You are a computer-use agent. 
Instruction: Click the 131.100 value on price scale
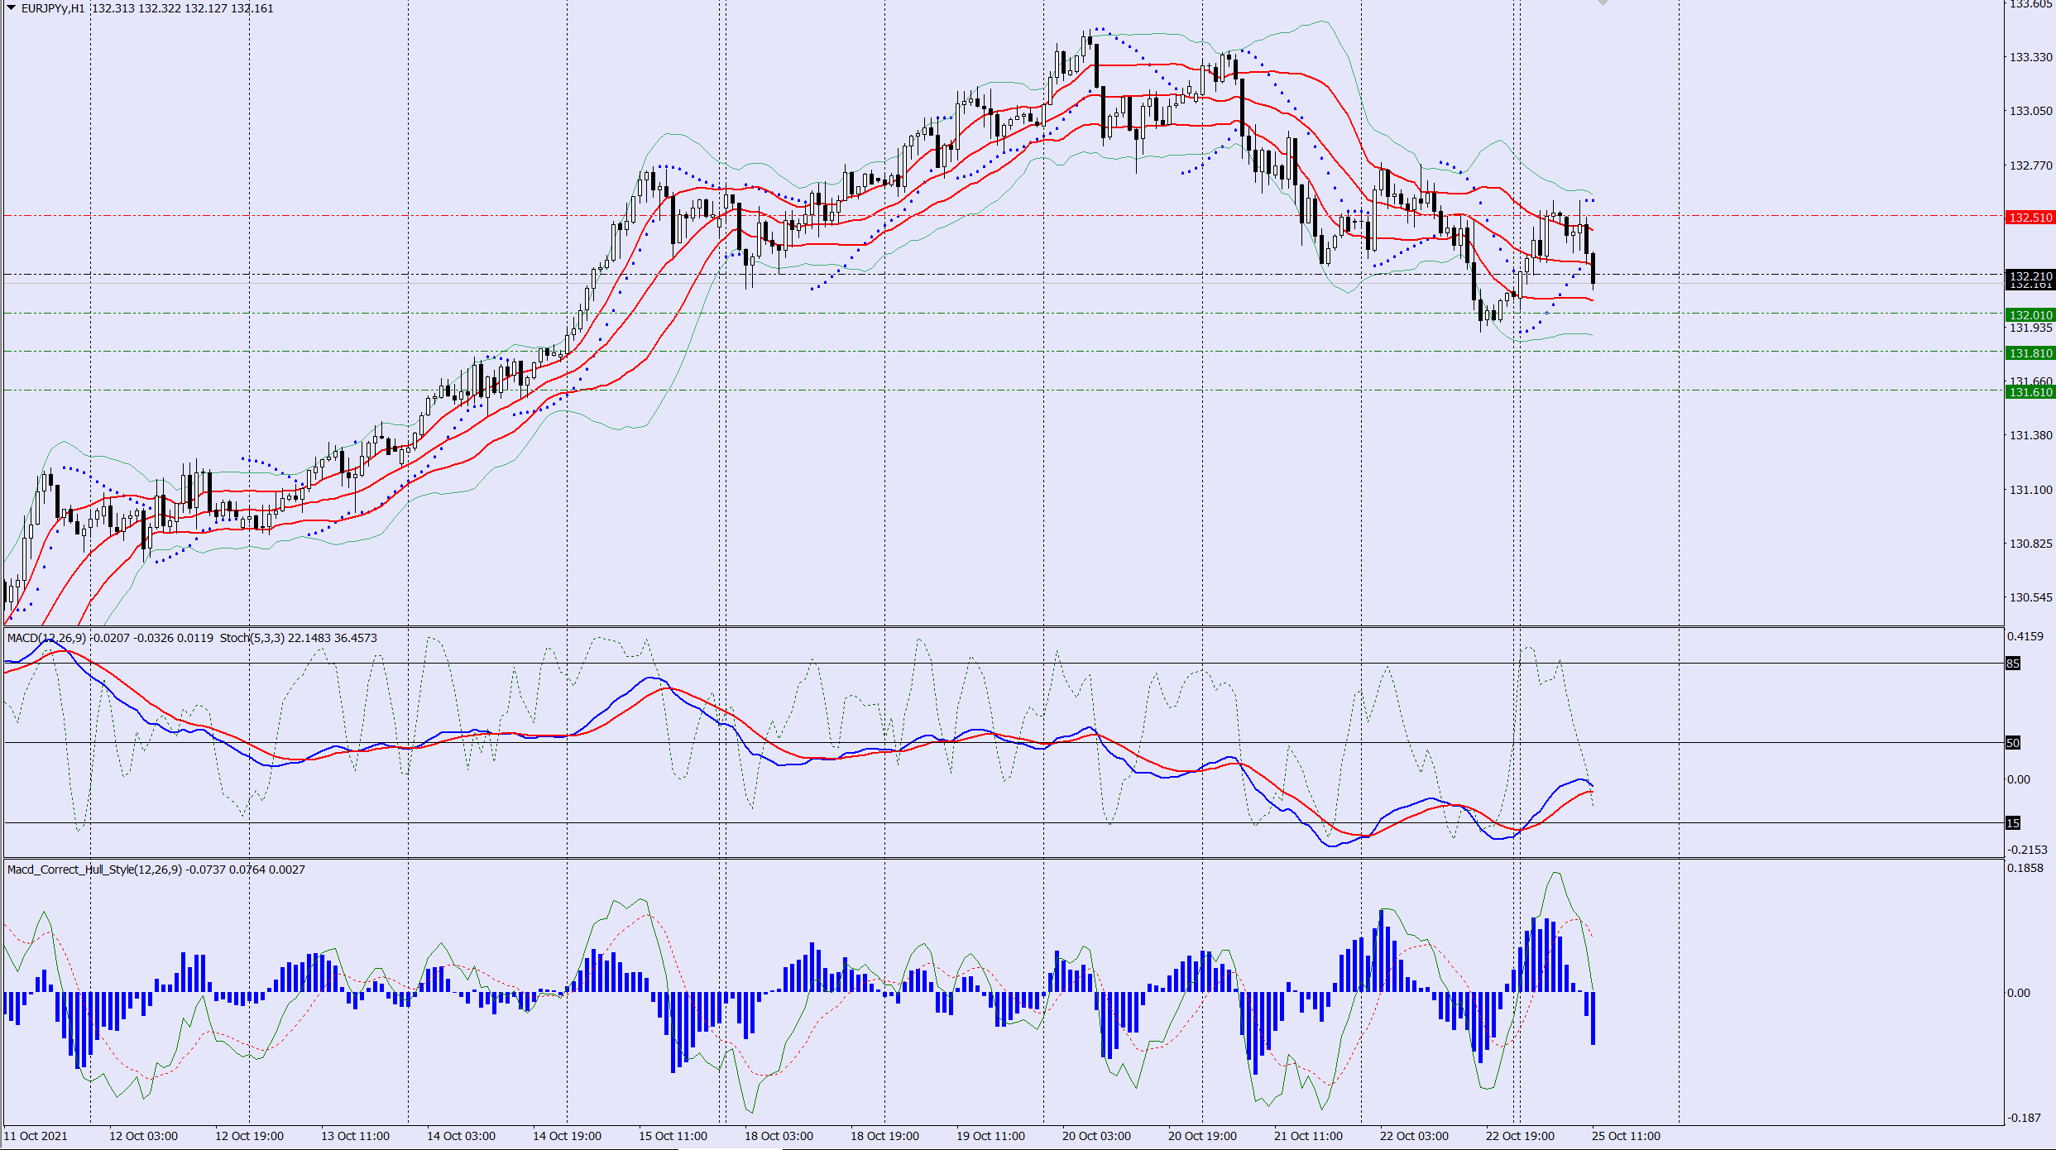pos(2031,490)
